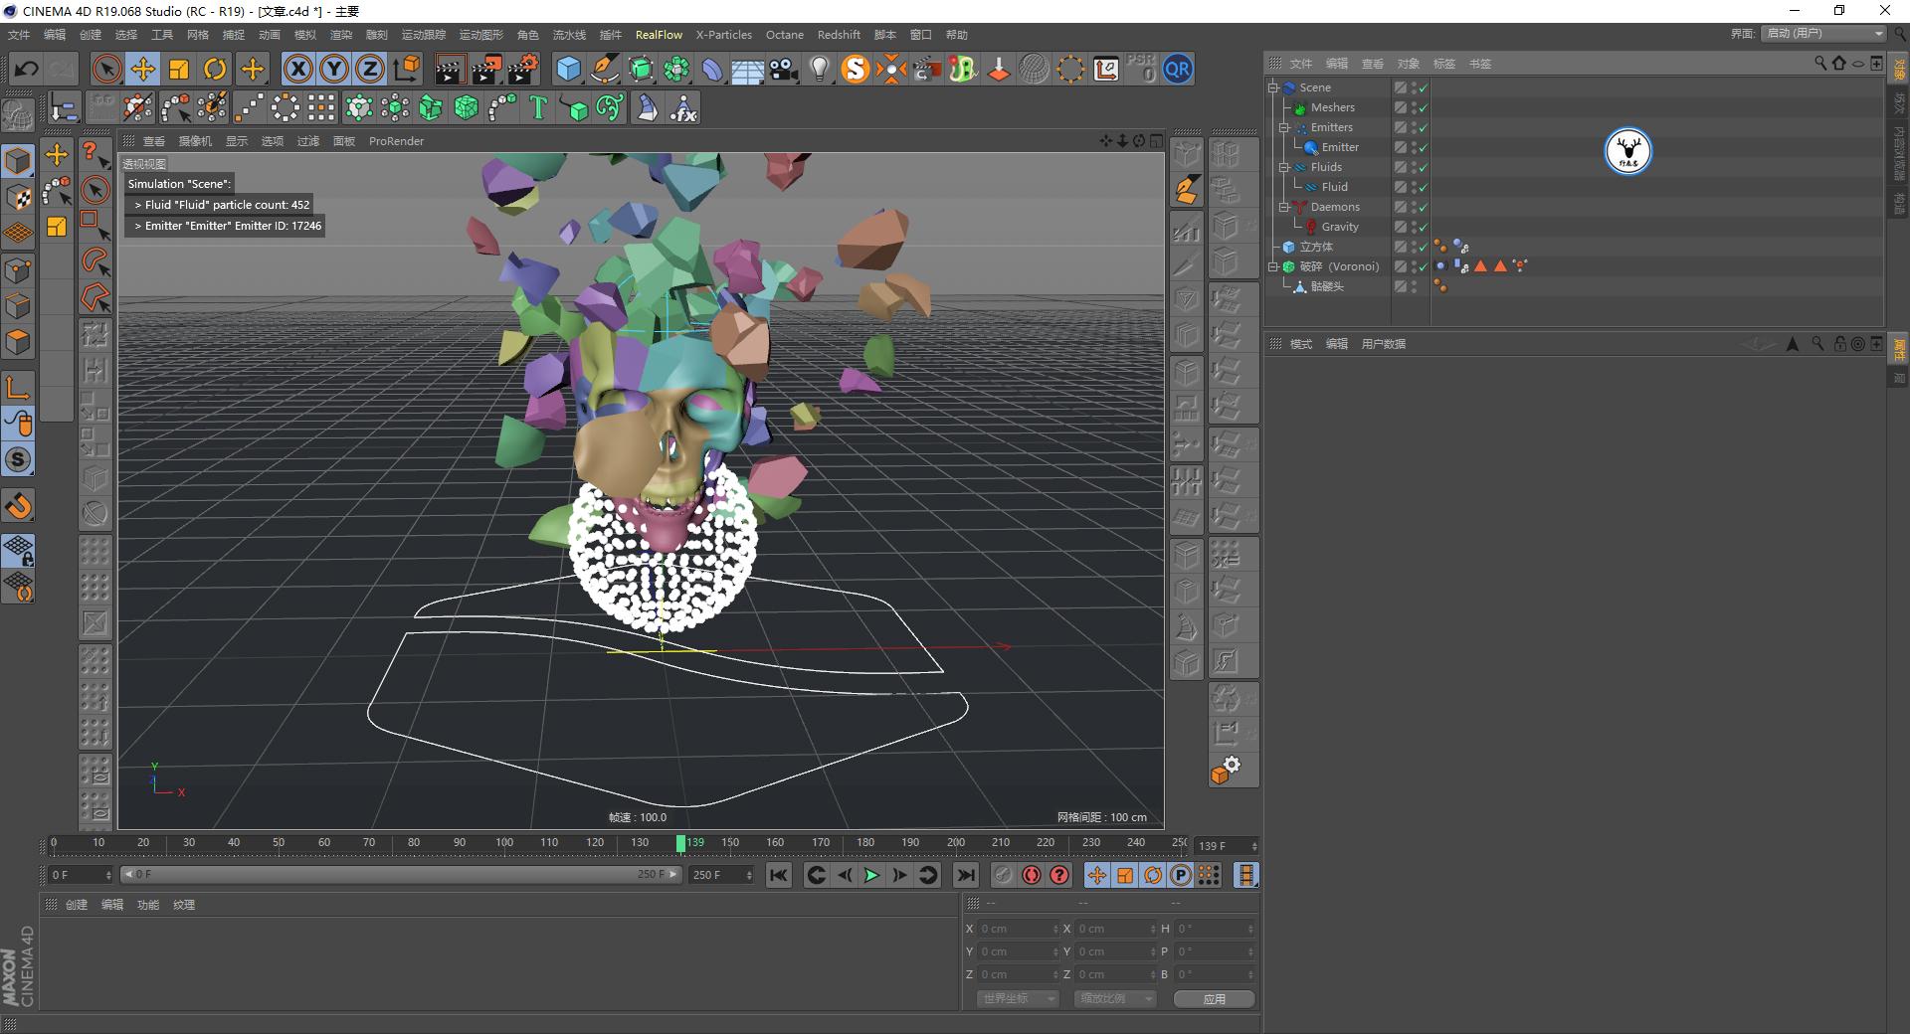Click the XPresso fx icon in the toolbar

pyautogui.click(x=681, y=106)
